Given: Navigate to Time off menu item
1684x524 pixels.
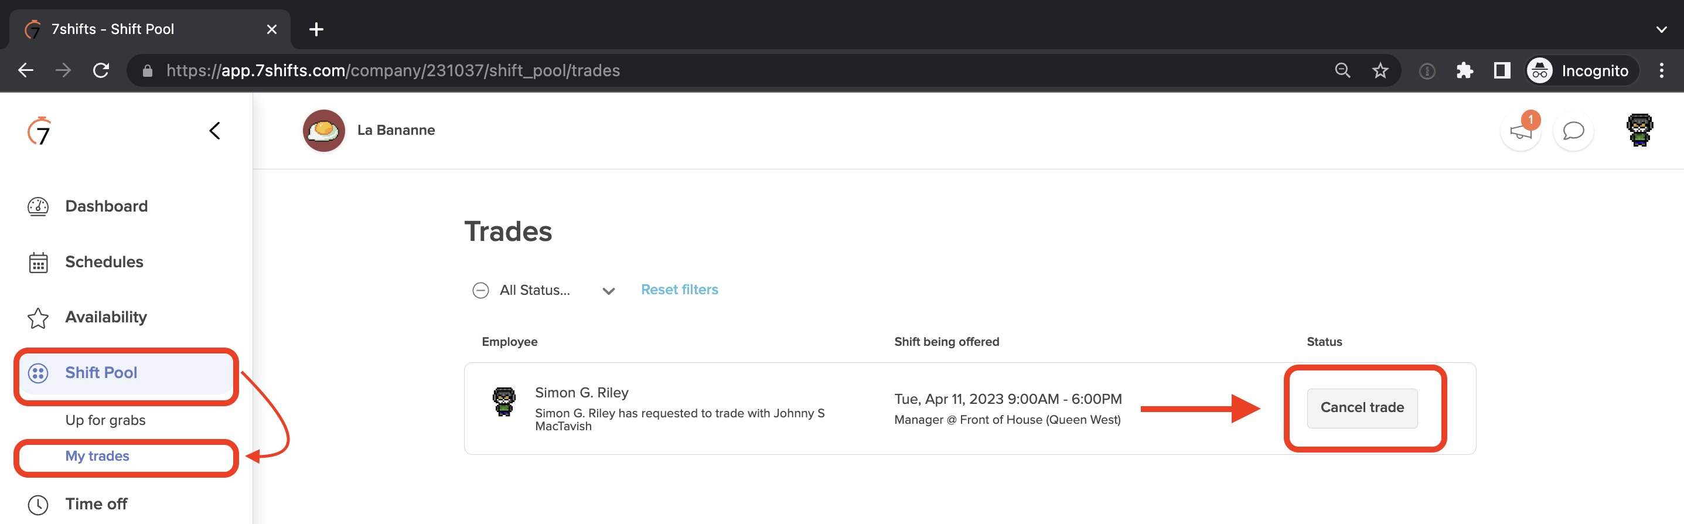Looking at the screenshot, I should tap(96, 505).
